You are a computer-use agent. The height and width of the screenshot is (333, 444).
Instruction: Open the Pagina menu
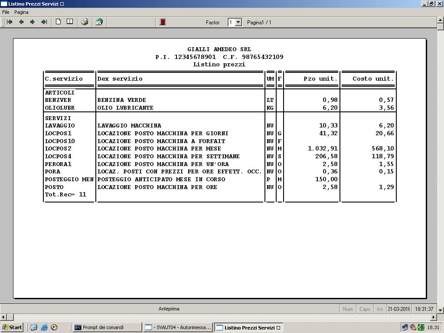pos(21,12)
